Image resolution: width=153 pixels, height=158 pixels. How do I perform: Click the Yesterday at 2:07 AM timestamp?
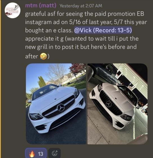coord(81,6)
